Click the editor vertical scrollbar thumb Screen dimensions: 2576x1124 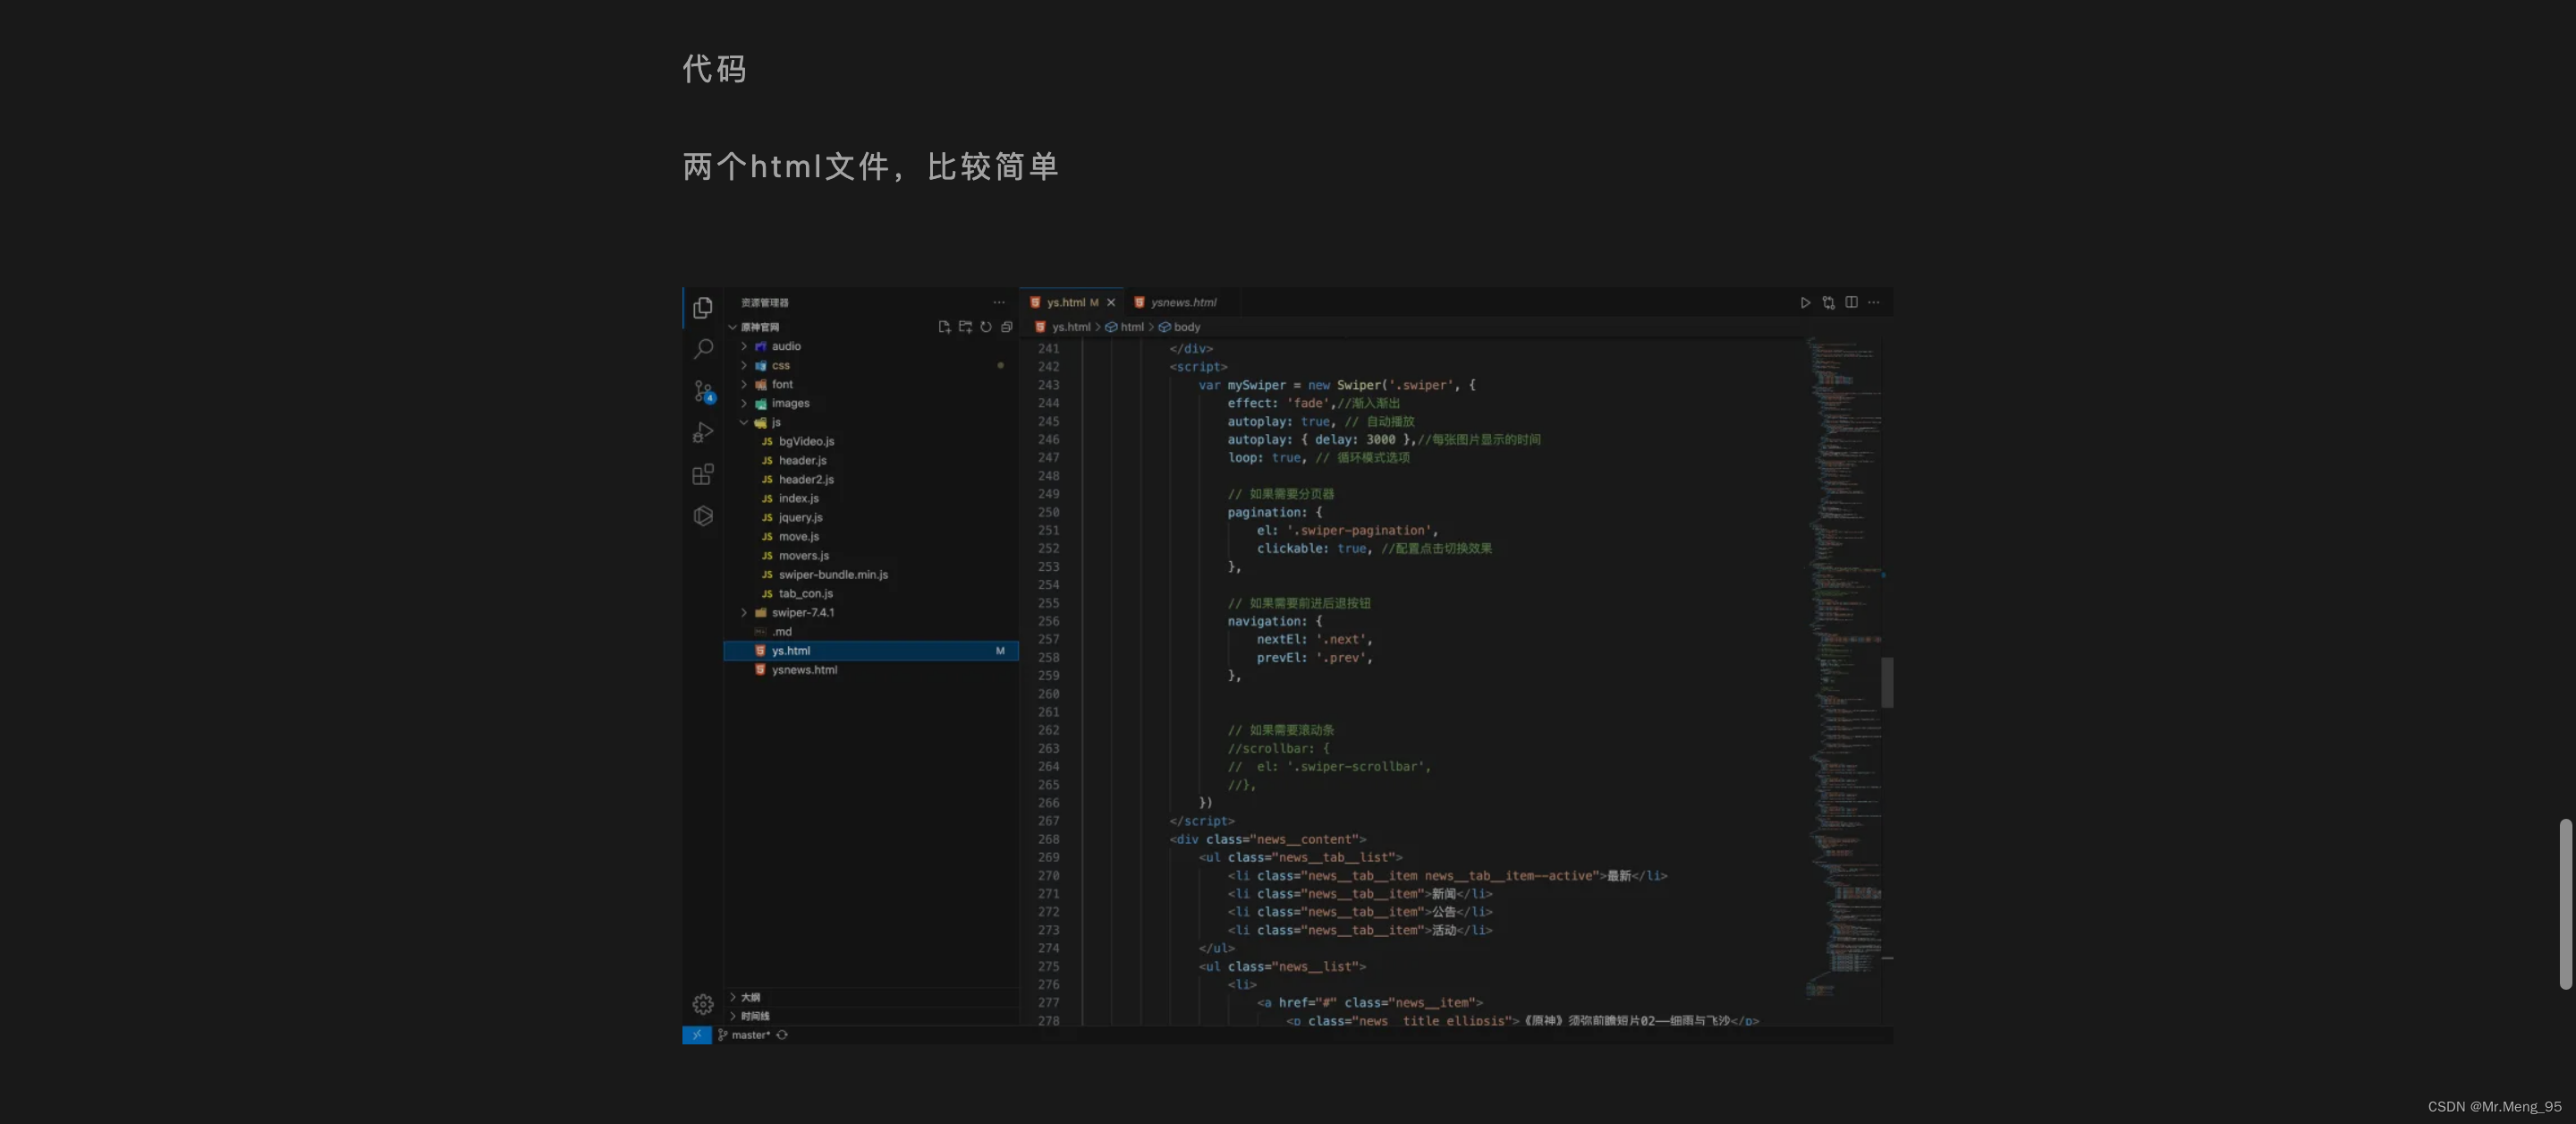coord(1887,683)
